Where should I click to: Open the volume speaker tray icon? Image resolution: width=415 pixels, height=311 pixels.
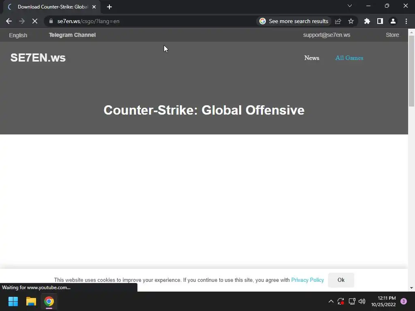coord(362,301)
